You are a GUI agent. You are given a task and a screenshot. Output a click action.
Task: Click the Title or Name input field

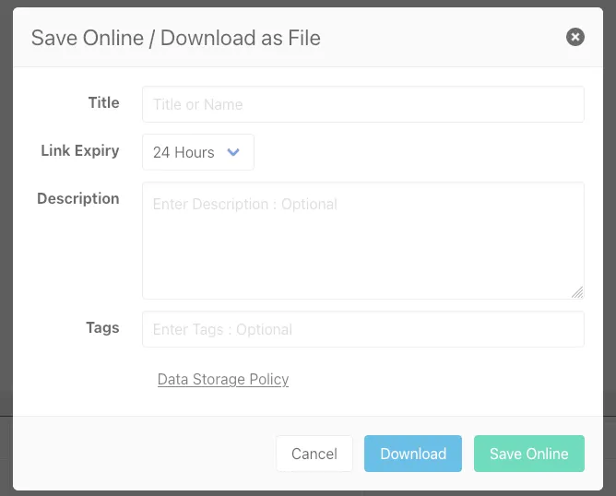tap(362, 104)
